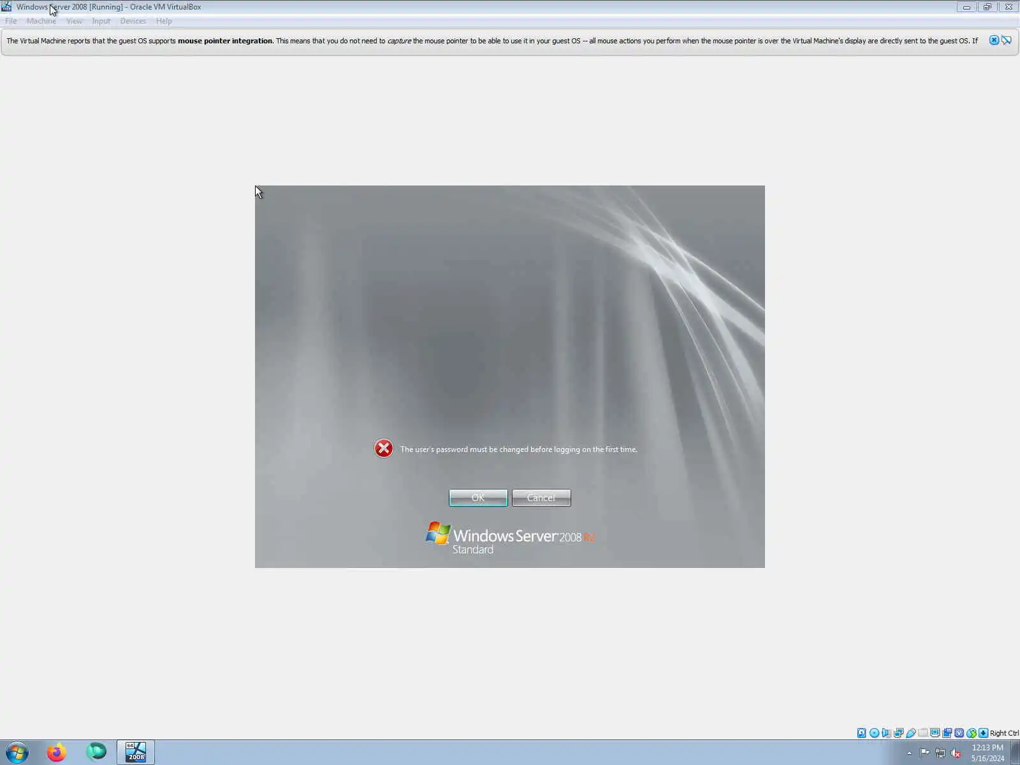
Task: Restore down the VirtualBox window
Action: 987,7
